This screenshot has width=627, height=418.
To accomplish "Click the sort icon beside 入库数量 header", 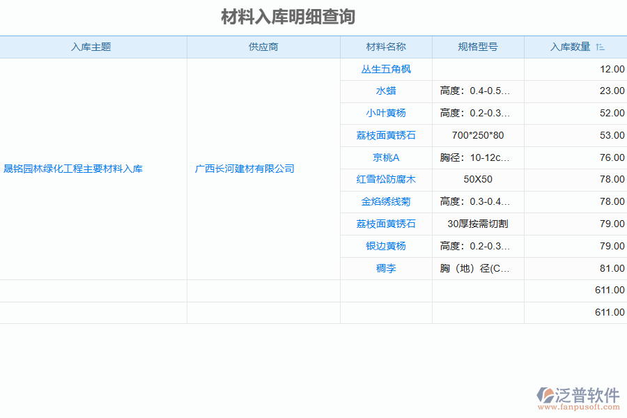I will (x=599, y=47).
